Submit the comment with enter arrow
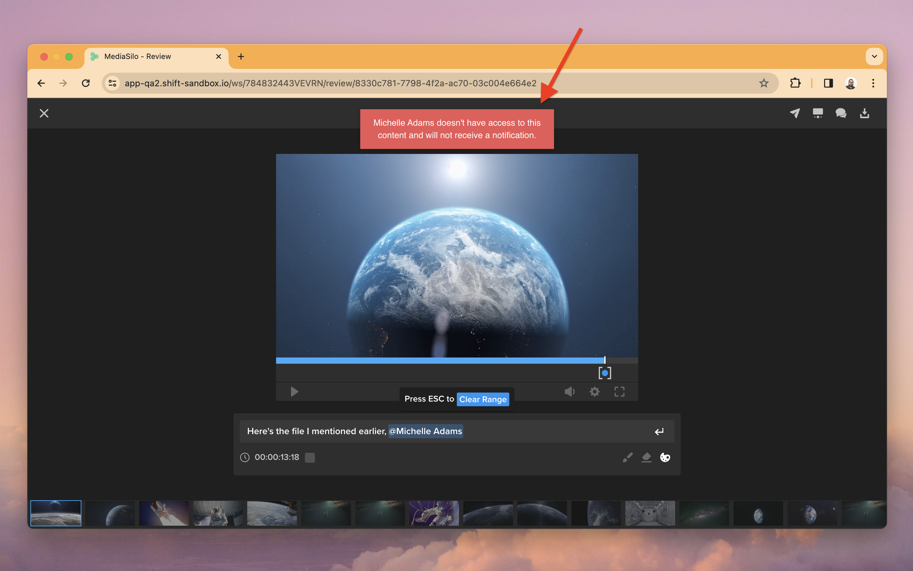The image size is (913, 571). point(659,431)
